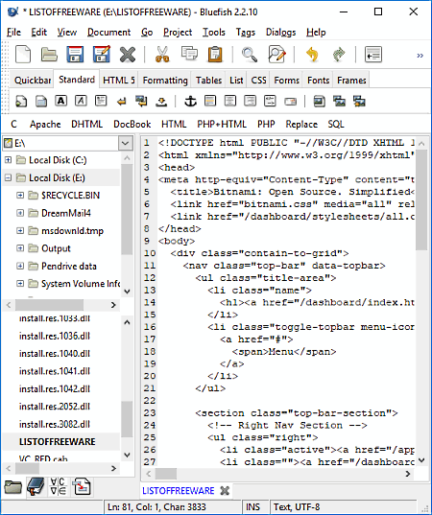Open Find using the magnifier icon
This screenshot has height=515, width=432.
click(250, 55)
